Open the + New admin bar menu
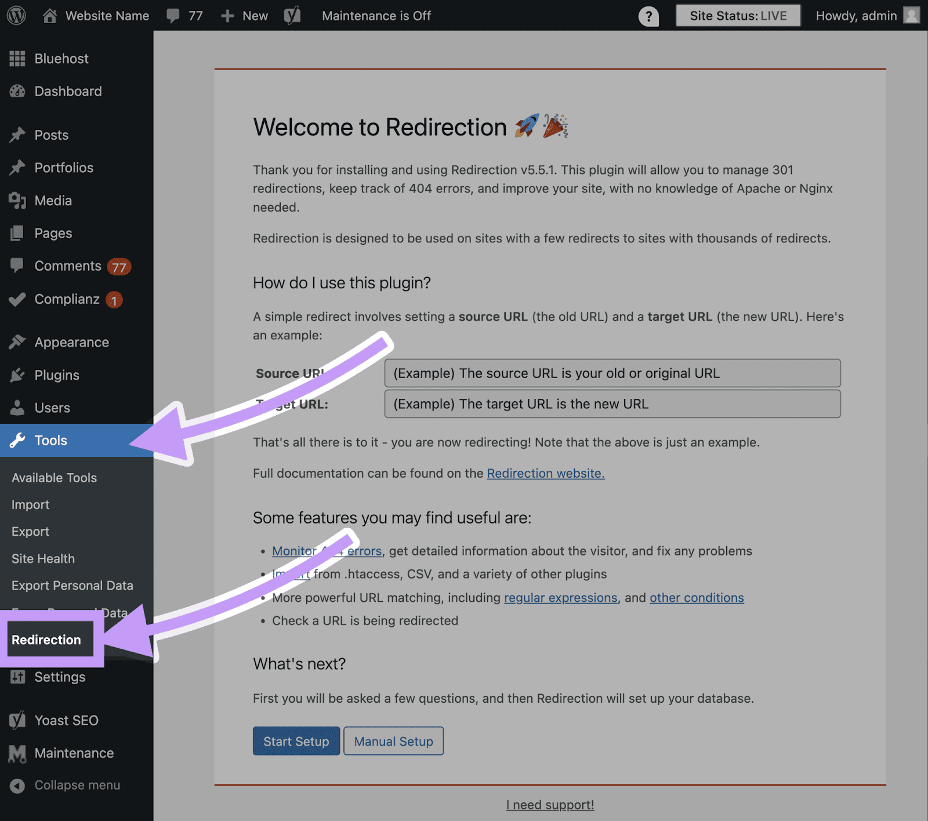The image size is (928, 821). point(243,16)
